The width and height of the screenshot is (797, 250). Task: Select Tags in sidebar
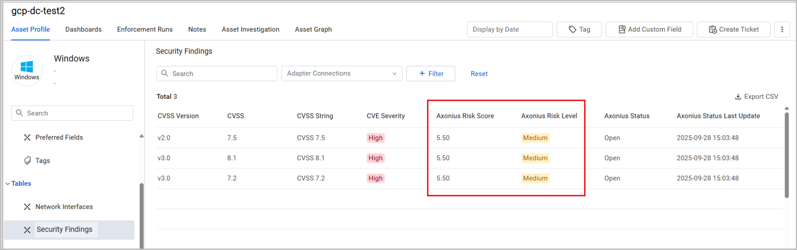point(42,161)
